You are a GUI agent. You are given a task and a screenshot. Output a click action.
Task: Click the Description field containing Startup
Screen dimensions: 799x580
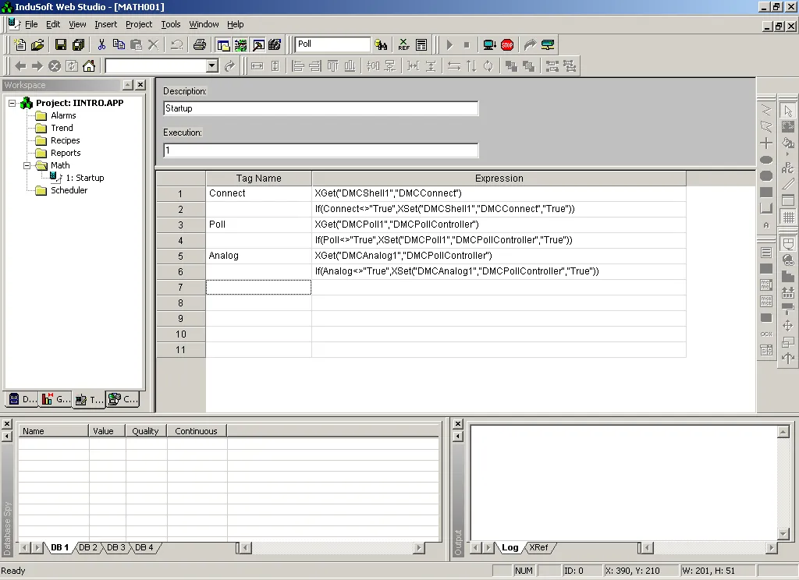click(x=321, y=108)
